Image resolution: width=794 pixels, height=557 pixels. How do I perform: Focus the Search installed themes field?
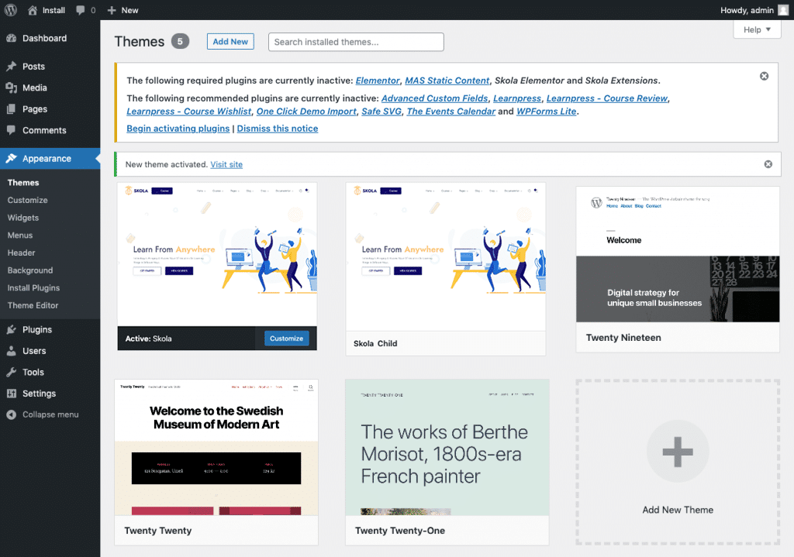[x=356, y=42]
